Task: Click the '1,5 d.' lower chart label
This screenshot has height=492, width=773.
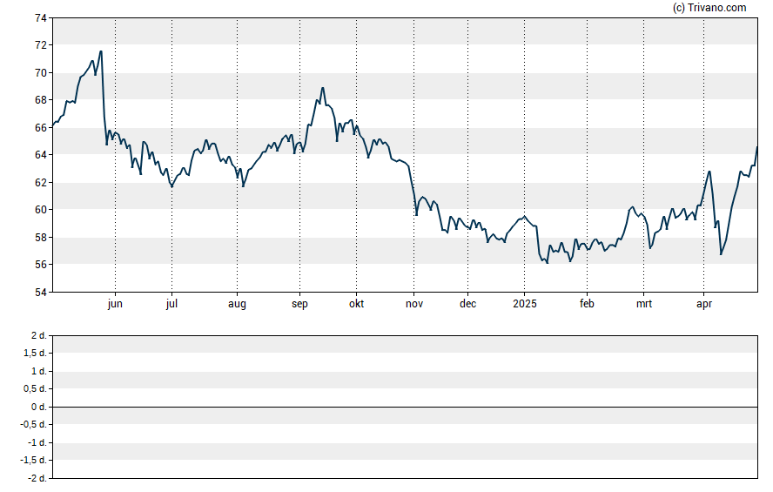Action: (x=35, y=354)
